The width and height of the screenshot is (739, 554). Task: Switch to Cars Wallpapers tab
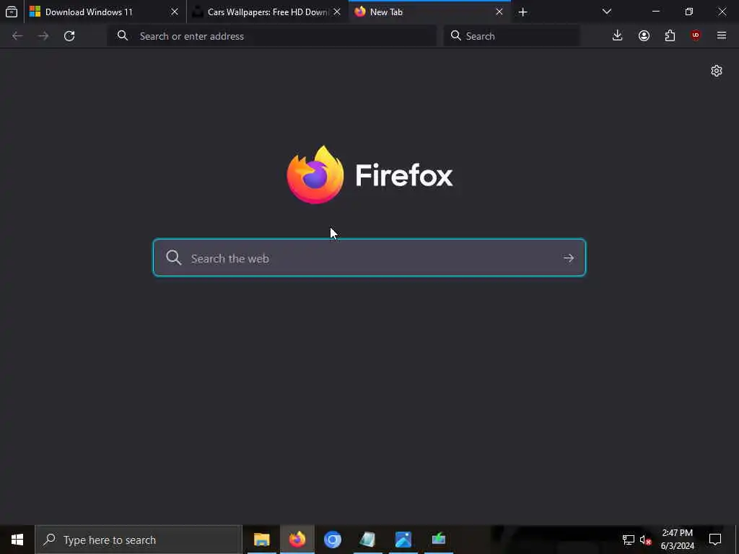[x=267, y=12]
